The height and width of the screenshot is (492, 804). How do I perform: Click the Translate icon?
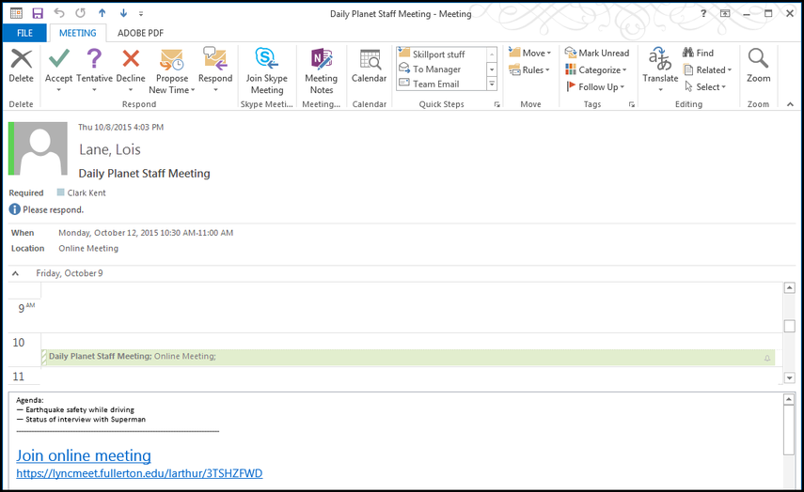tap(660, 58)
